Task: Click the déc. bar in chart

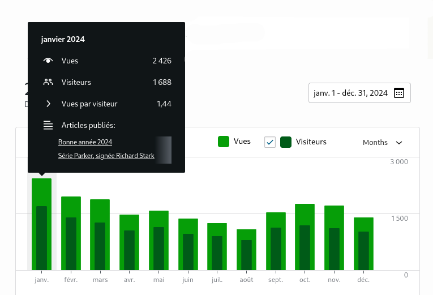Action: 363,244
